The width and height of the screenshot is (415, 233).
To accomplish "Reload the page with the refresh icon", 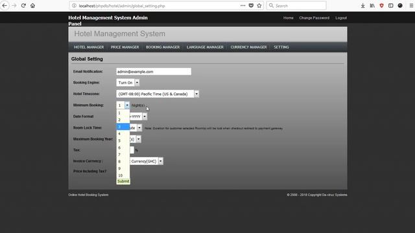I will (23, 6).
